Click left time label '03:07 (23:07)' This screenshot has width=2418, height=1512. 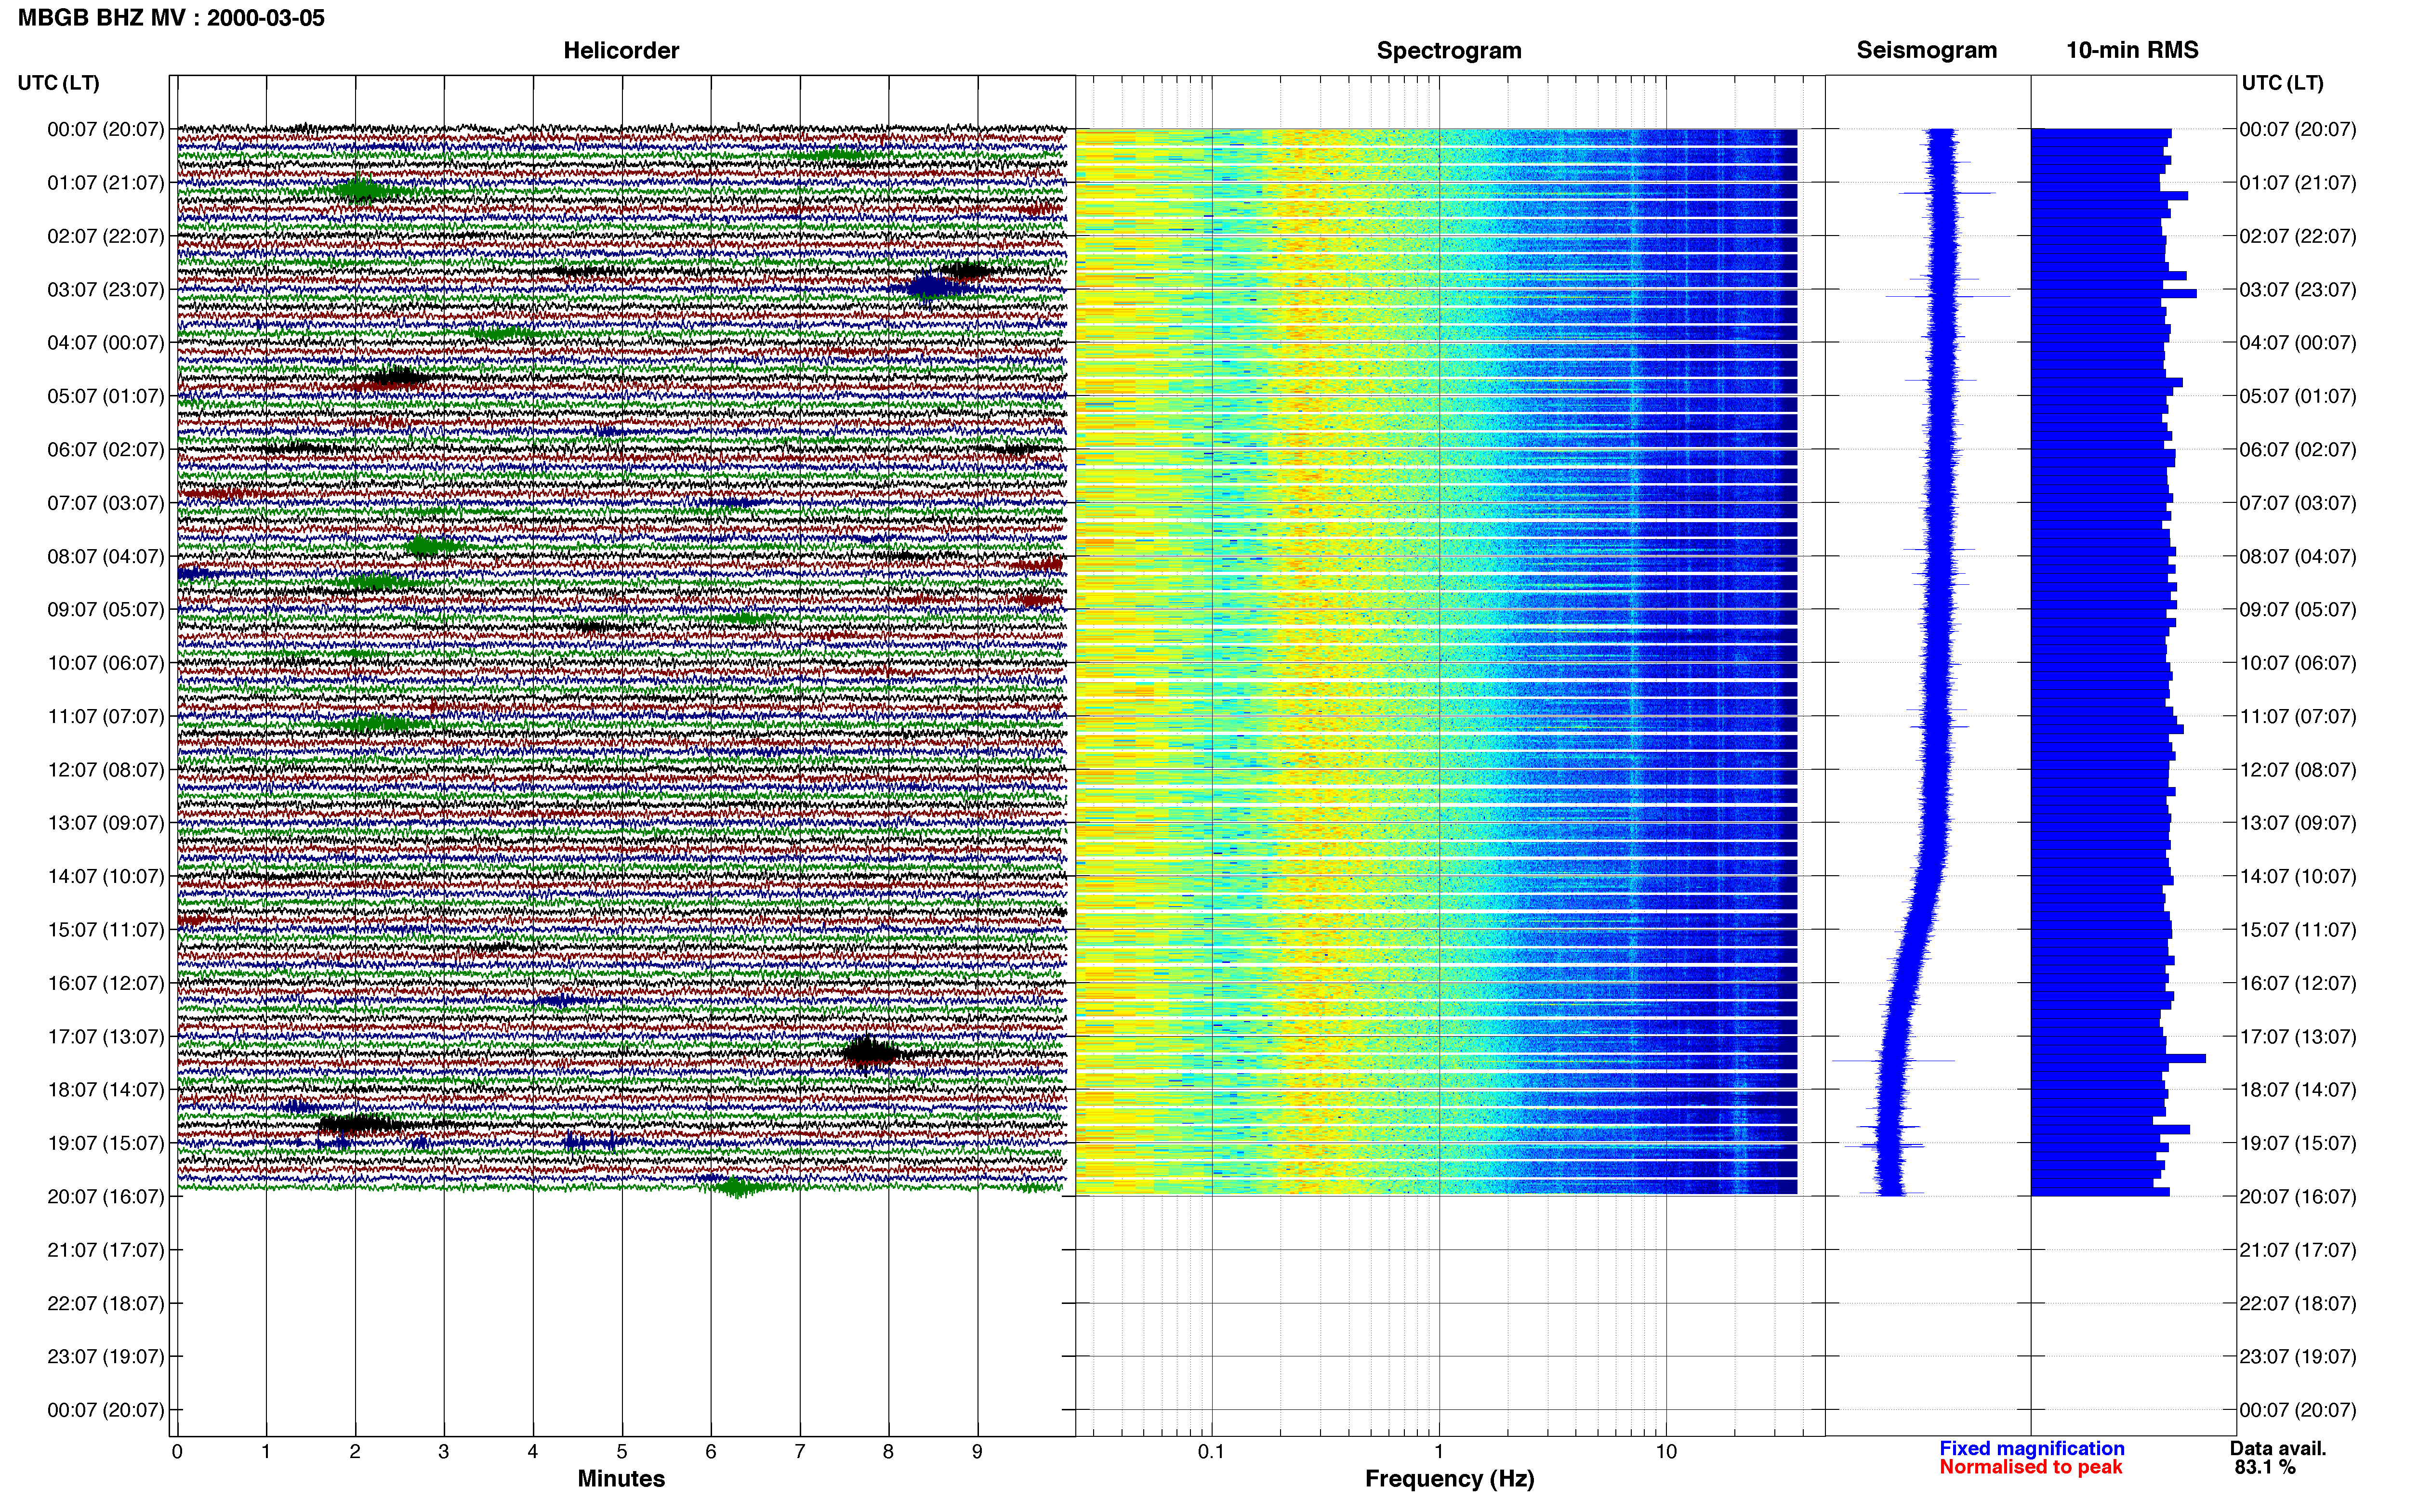pos(105,289)
